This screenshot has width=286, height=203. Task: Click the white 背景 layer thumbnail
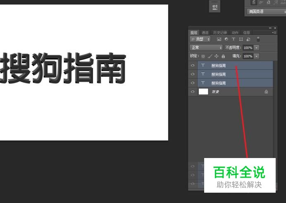click(x=203, y=92)
